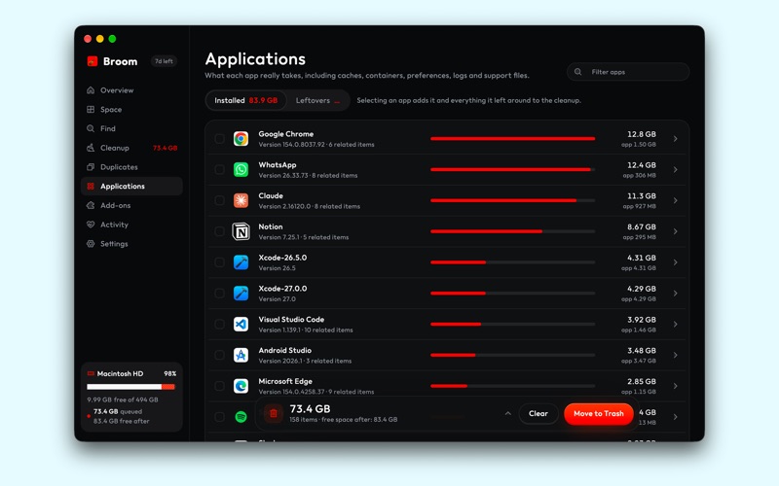The width and height of the screenshot is (779, 486).
Task: Click the Cleanup broom icon
Action: point(91,148)
